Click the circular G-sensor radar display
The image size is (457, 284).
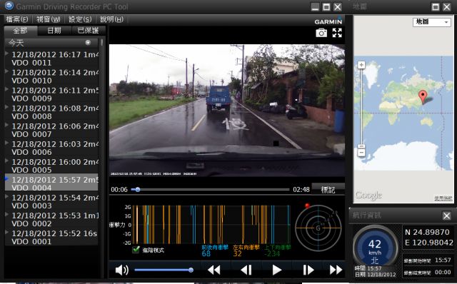pyautogui.click(x=318, y=228)
